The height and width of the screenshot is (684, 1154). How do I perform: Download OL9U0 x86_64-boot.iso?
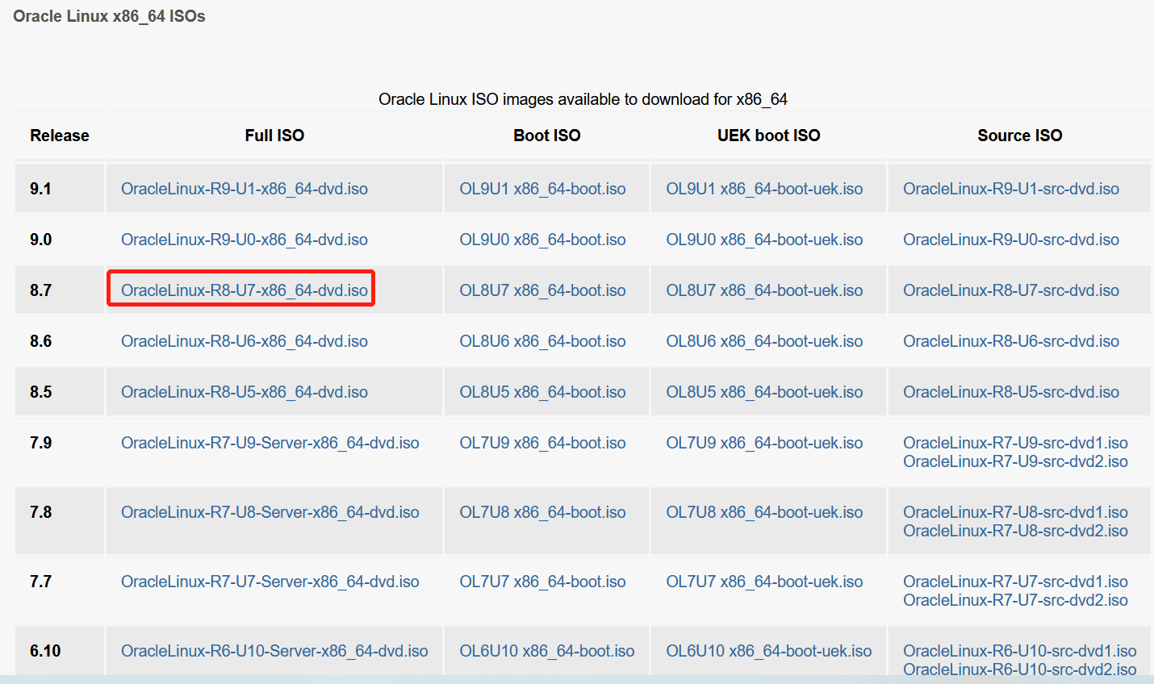[543, 240]
